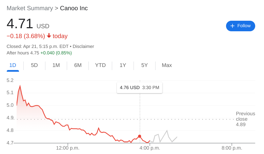The height and width of the screenshot is (154, 264).
Task: Click the plus icon on Follow
Action: coord(232,26)
